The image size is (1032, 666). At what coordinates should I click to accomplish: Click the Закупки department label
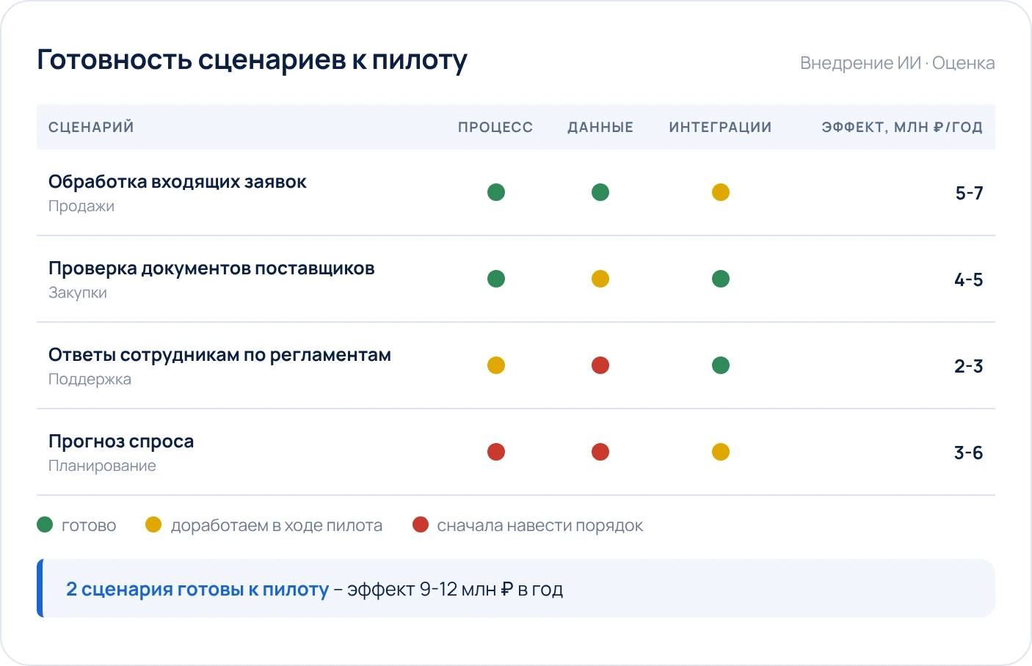[x=78, y=293]
